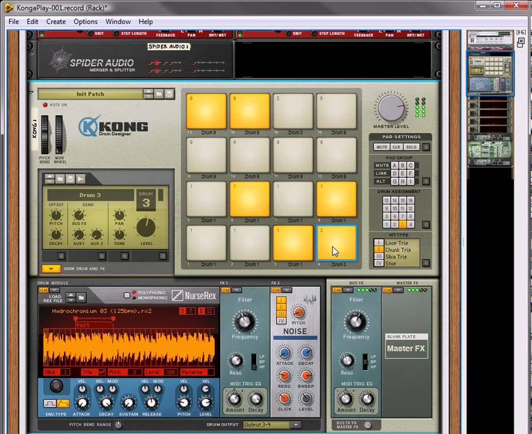The image size is (532, 434).
Task: Open the Edit menu
Action: [x=33, y=22]
